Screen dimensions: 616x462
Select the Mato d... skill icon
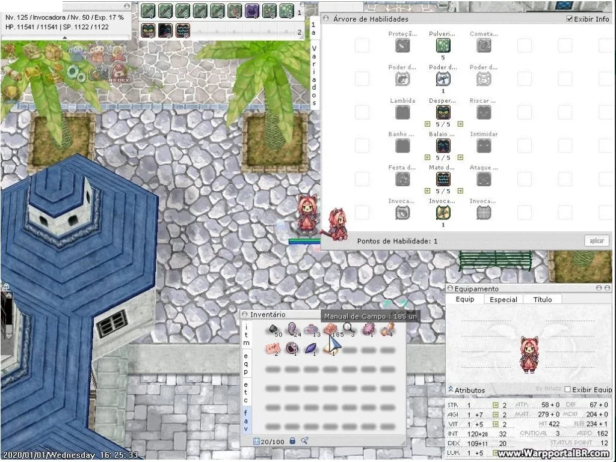click(x=443, y=179)
